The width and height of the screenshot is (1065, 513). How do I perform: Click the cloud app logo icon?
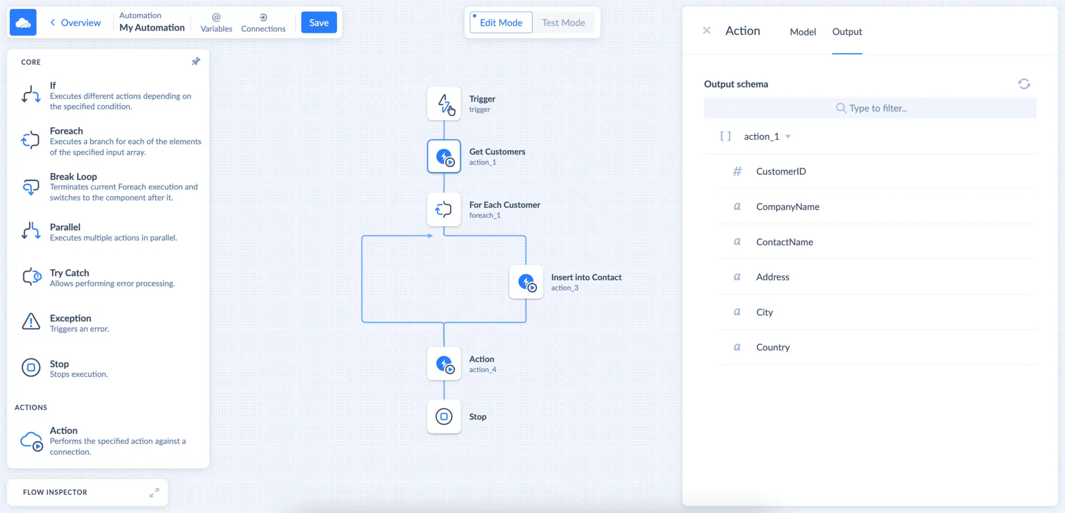[x=23, y=23]
